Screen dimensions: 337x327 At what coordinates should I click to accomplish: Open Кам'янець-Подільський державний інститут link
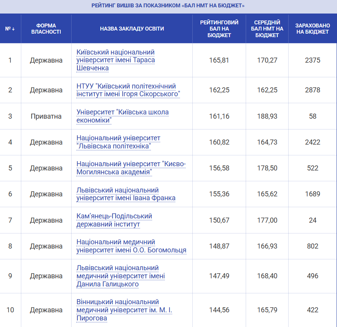[x=114, y=220]
